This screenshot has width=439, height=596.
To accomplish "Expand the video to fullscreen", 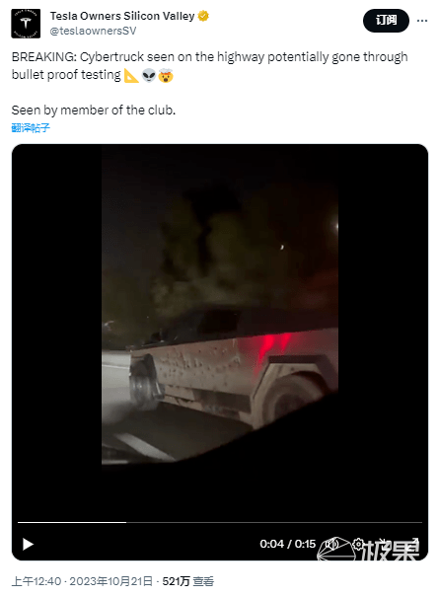I will (413, 544).
